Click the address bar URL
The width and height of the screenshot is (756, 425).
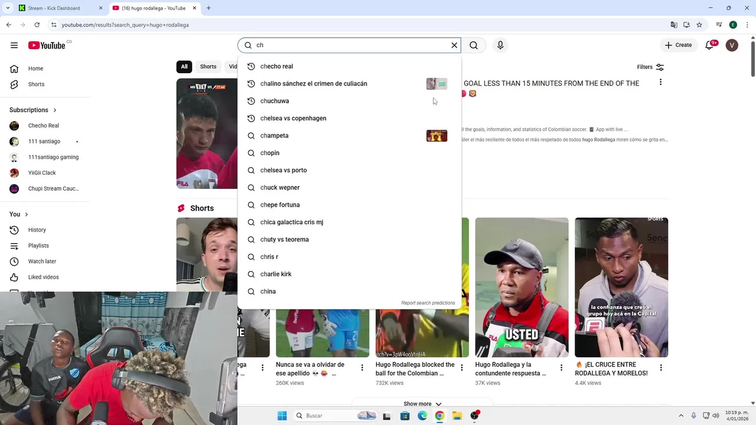point(125,25)
